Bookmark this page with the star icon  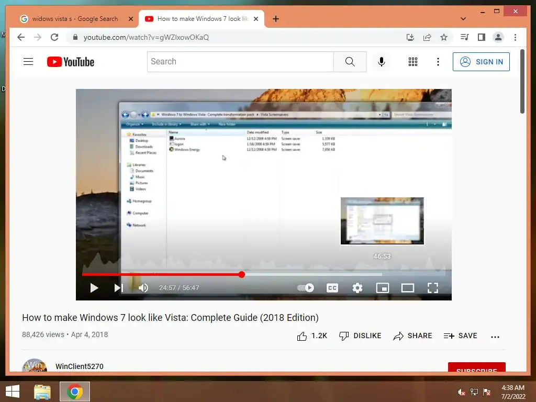444,37
